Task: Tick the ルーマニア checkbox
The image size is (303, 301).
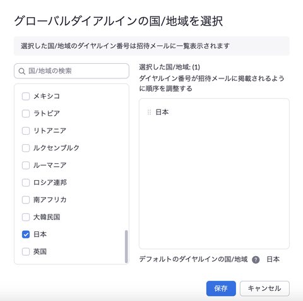Action: [26, 166]
